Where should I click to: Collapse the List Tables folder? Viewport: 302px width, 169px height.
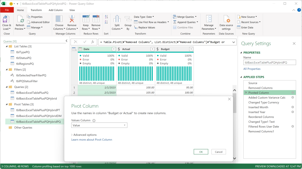pyautogui.click(x=6, y=46)
